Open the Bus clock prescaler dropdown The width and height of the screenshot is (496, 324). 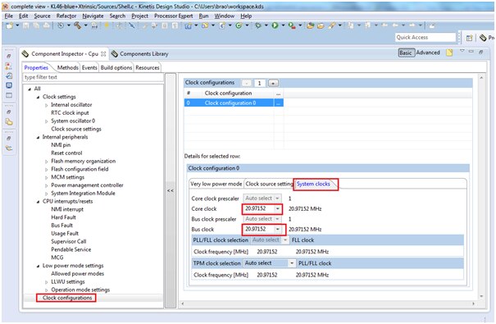click(x=277, y=219)
